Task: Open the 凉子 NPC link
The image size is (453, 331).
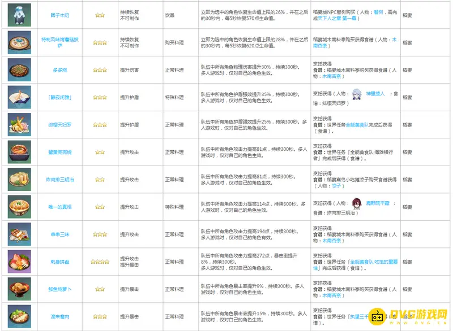Action: (x=339, y=185)
